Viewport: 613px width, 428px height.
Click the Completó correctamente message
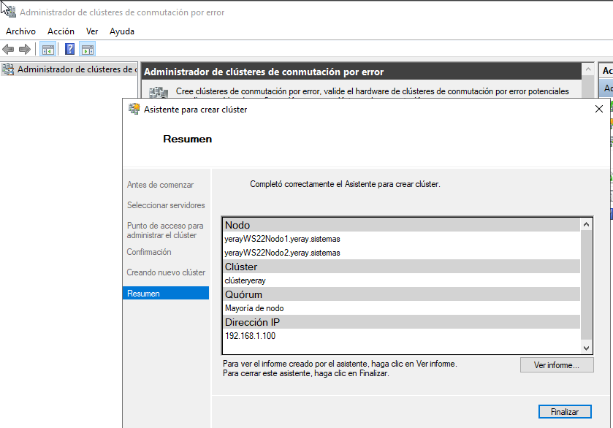click(345, 184)
